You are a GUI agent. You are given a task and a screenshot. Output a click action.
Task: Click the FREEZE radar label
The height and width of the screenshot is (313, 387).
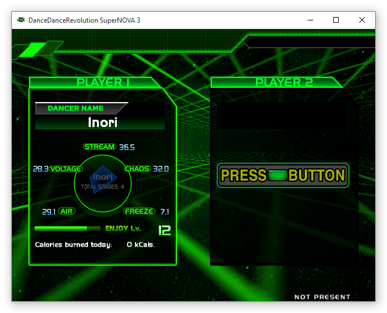[x=140, y=212]
